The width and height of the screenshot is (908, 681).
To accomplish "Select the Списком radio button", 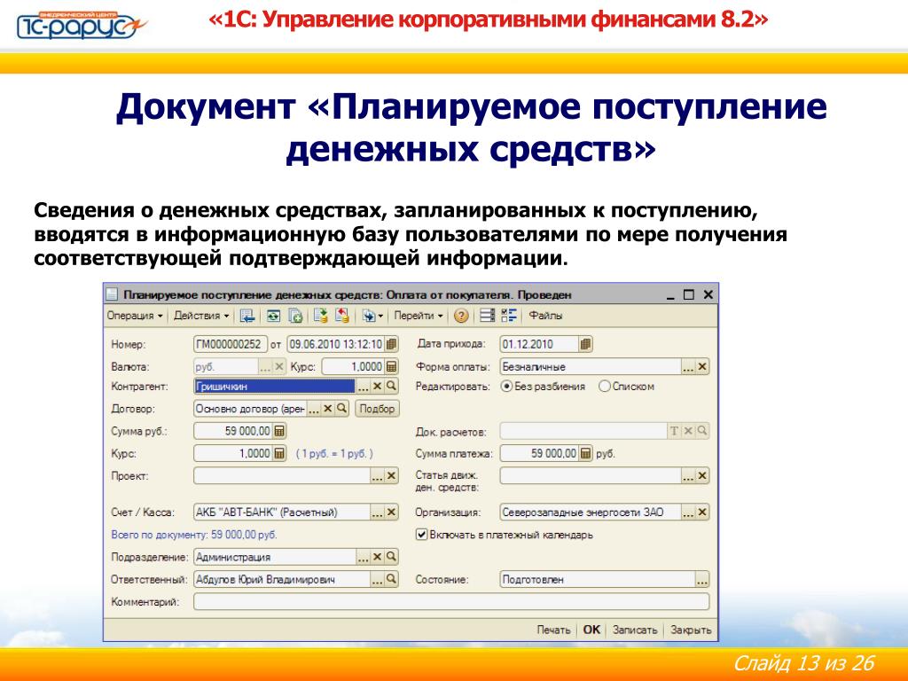I will (605, 387).
